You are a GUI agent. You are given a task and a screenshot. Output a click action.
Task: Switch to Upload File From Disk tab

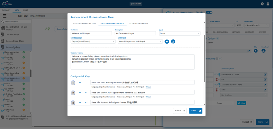[x=138, y=24]
